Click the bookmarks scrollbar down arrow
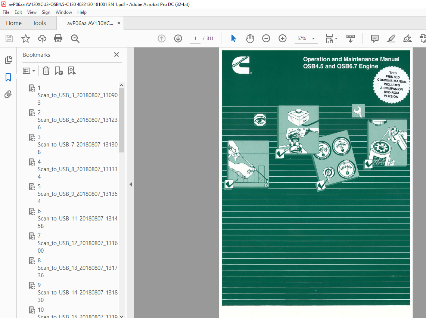 tap(121, 316)
